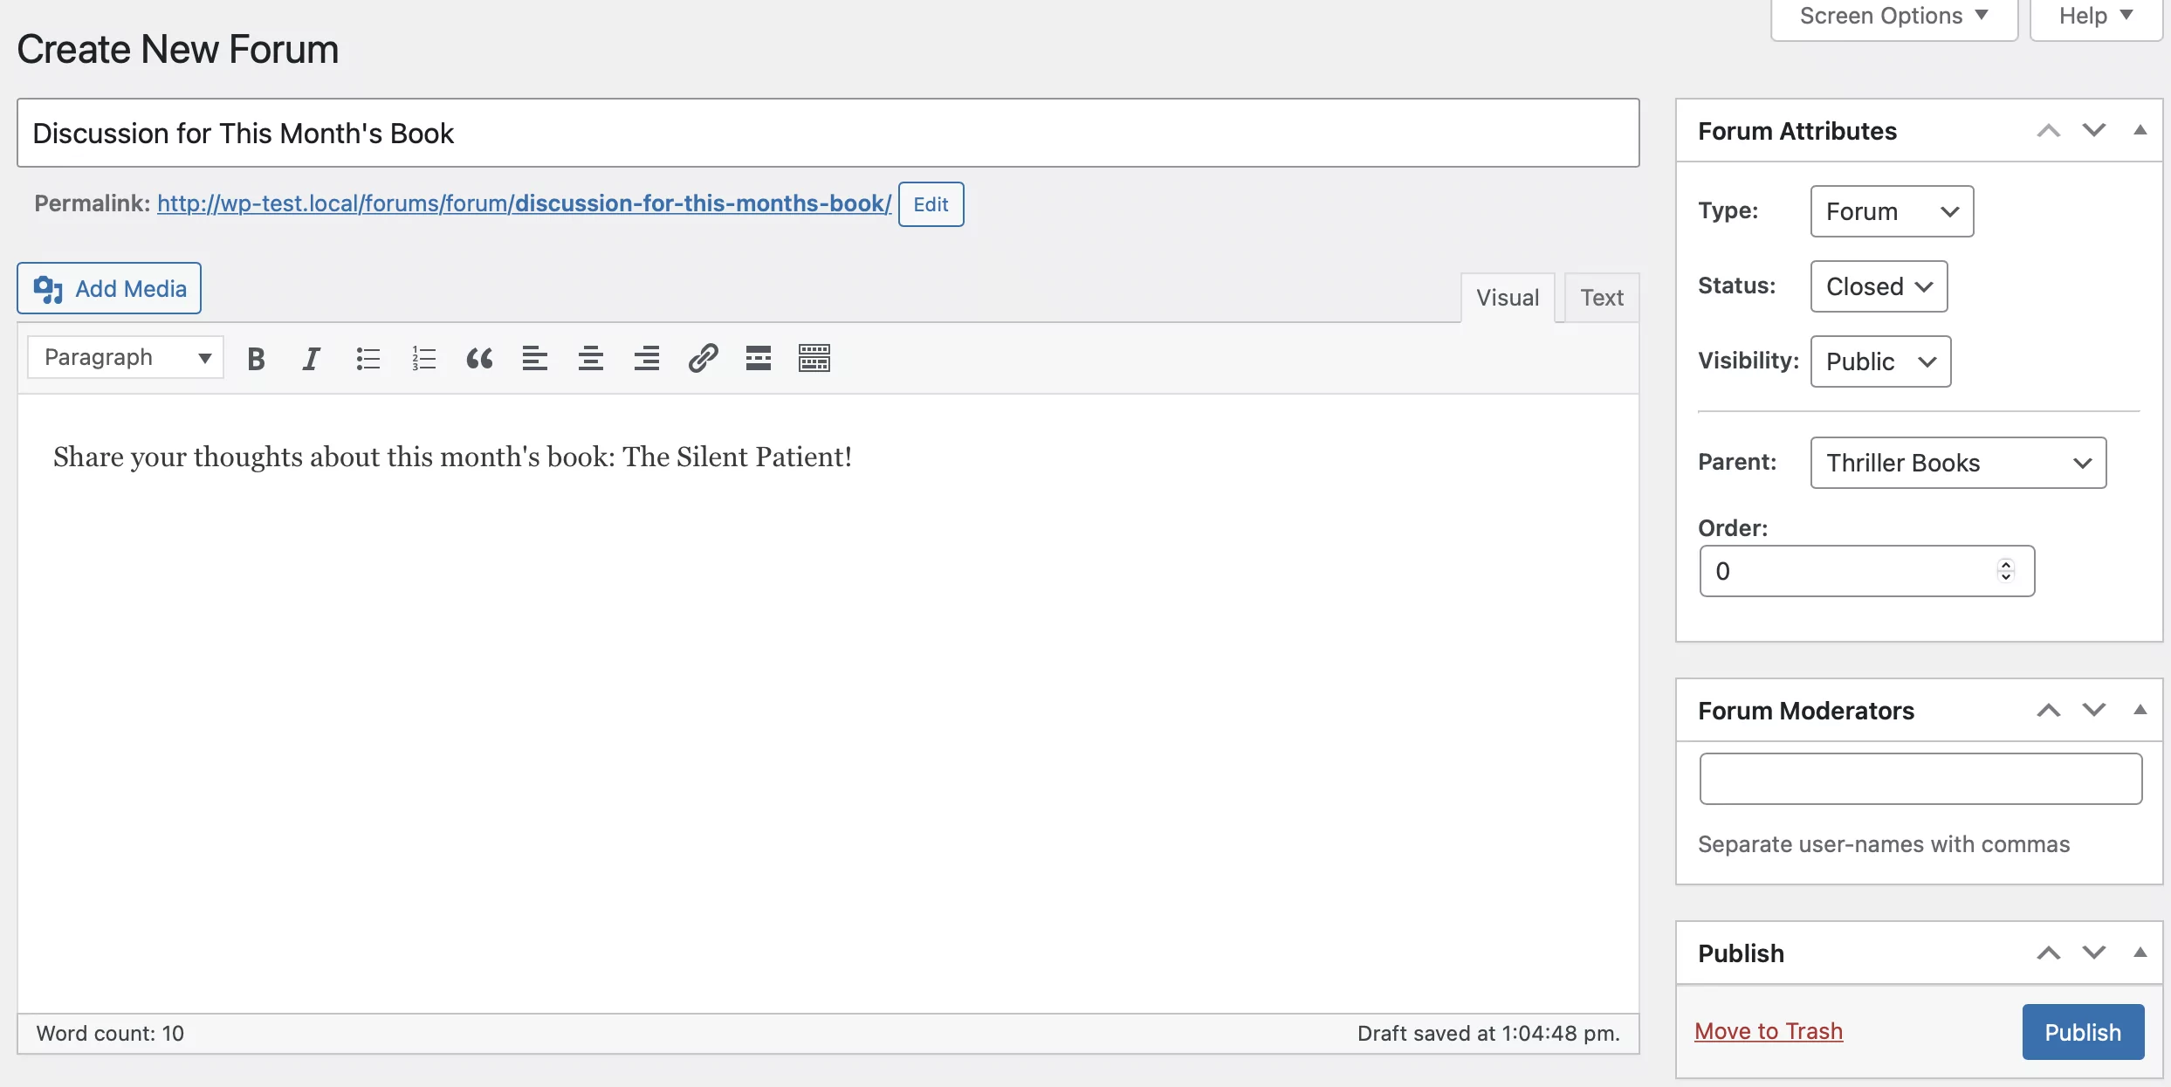Move Forum Moderators panel down
Viewport: 2171px width, 1087px height.
(2093, 711)
